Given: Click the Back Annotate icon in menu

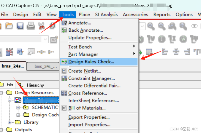Looking at the screenshot, I should [x=64, y=30].
